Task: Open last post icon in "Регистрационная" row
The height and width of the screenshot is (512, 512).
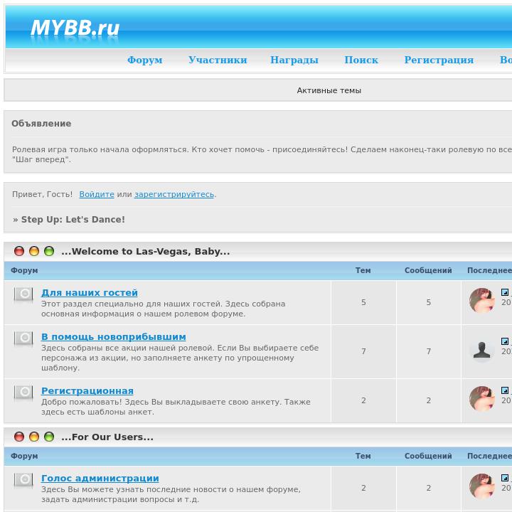Action: click(505, 390)
